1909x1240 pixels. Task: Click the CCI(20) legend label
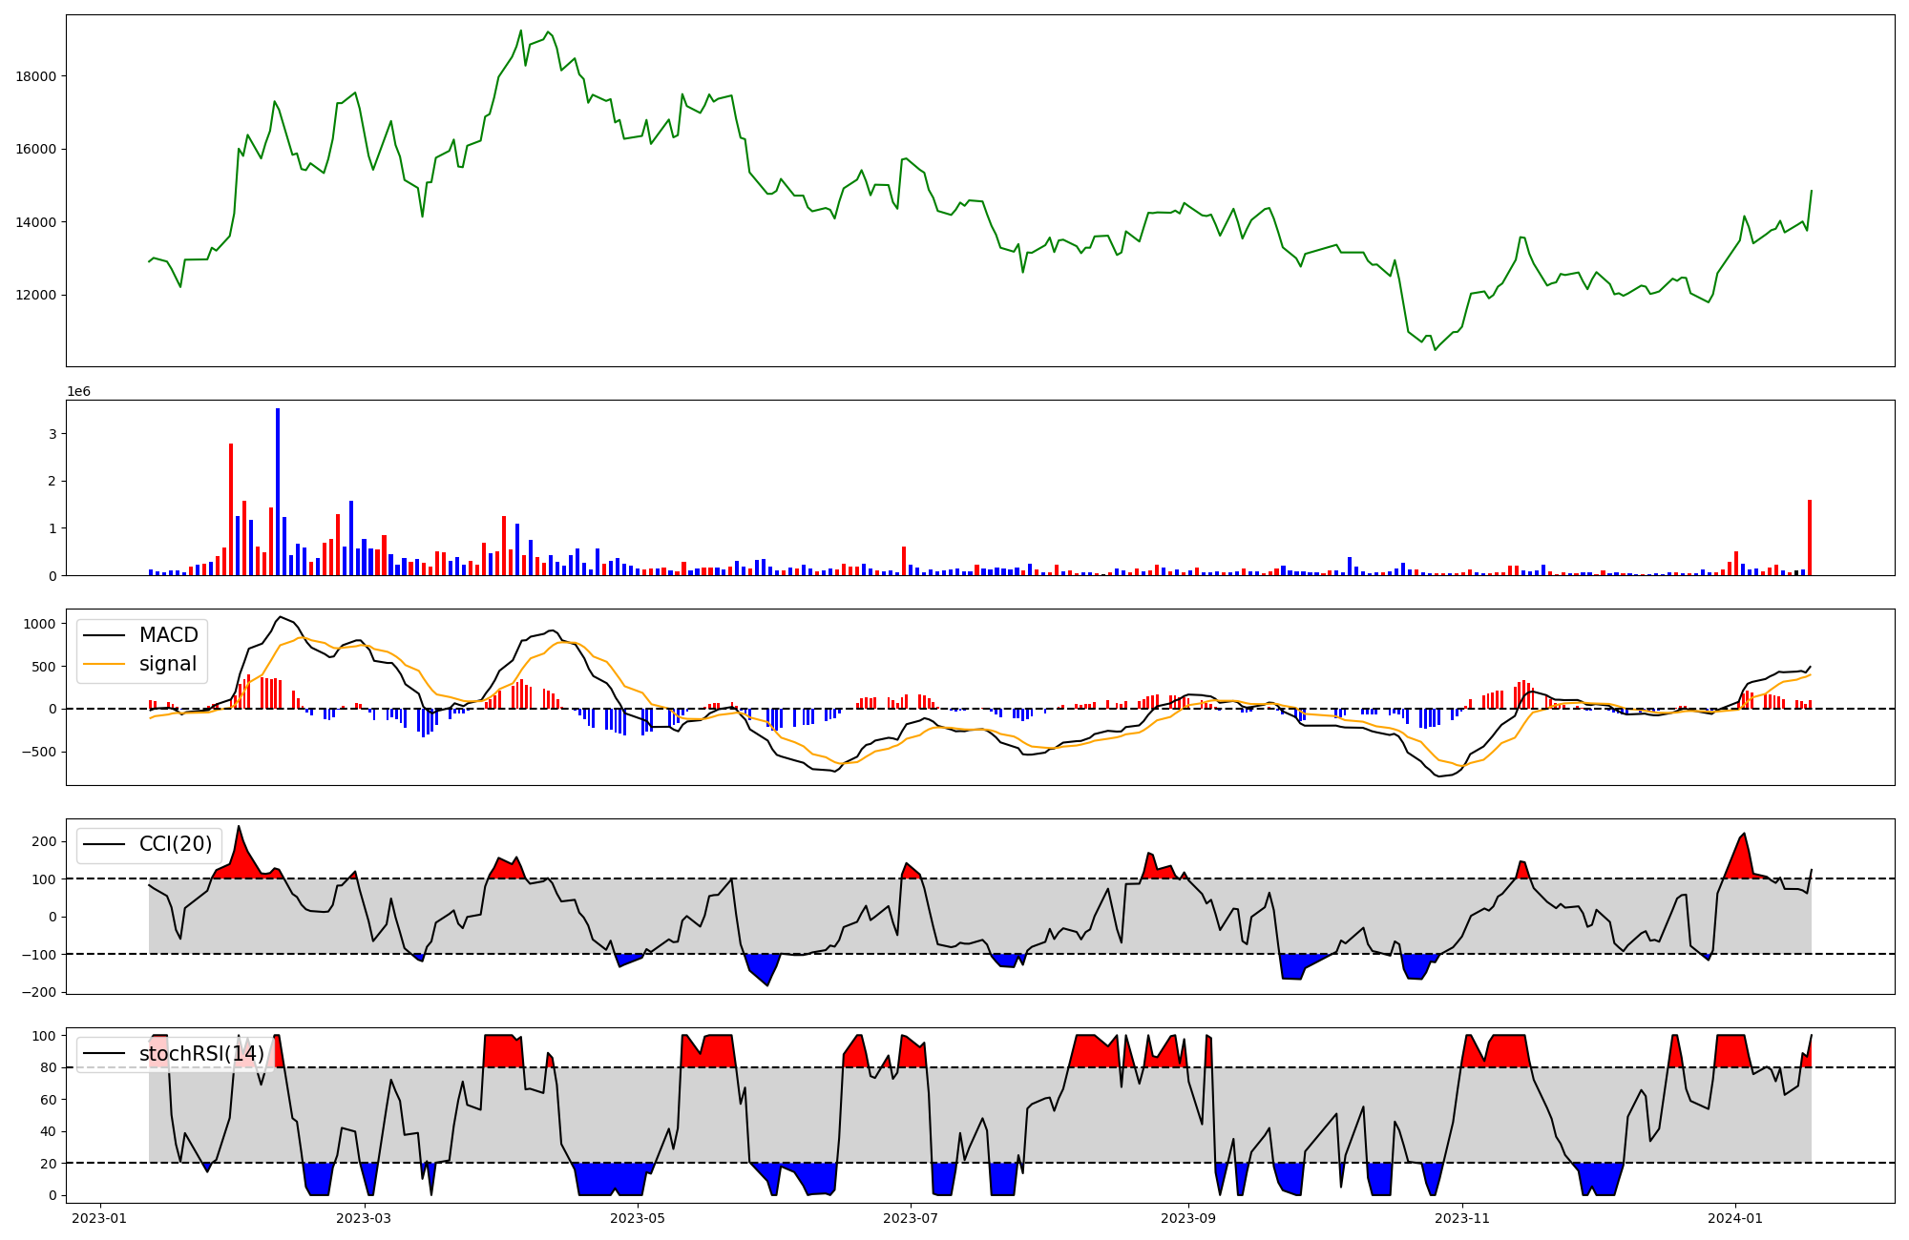pos(176,844)
